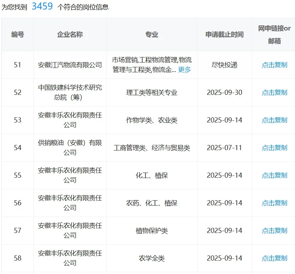Image resolution: width=295 pixels, height=274 pixels.
Task: Select company 安徽江汽物流有限公司
Action: [x=70, y=65]
